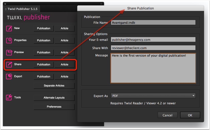Close the Twixl Publisher panel
The image size is (210, 130).
click(5, 4)
